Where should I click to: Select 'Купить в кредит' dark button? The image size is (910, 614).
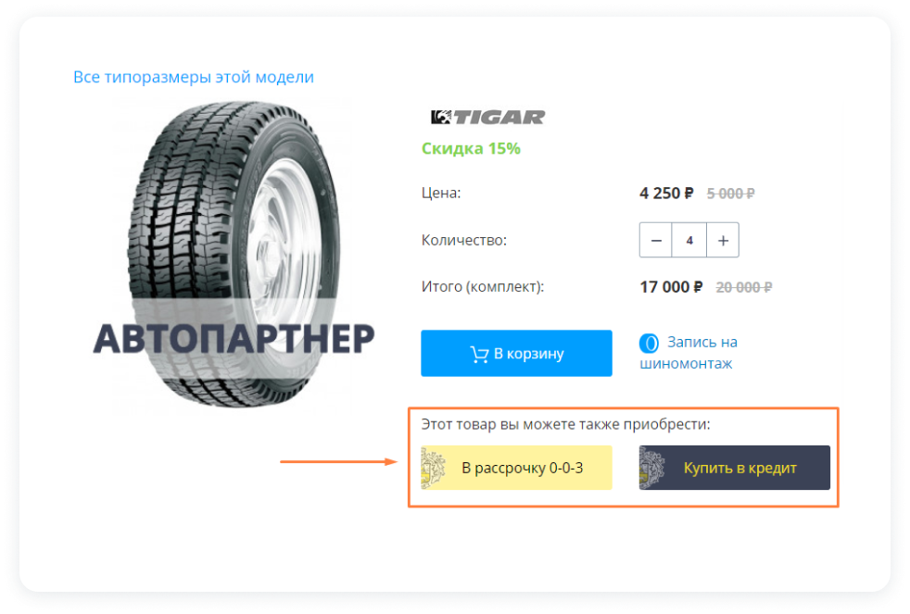pos(735,468)
